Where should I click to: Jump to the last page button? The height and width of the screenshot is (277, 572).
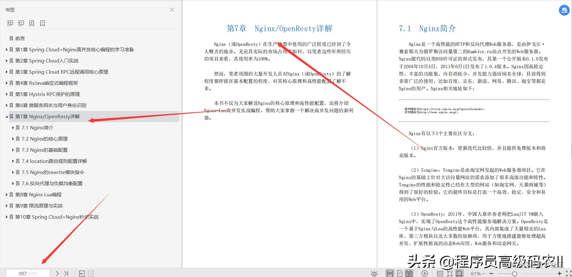coord(66,273)
